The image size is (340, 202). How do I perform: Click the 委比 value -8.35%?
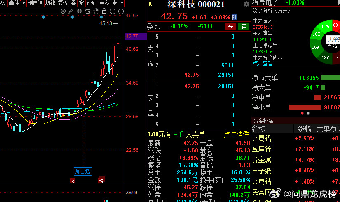[x=179, y=27]
